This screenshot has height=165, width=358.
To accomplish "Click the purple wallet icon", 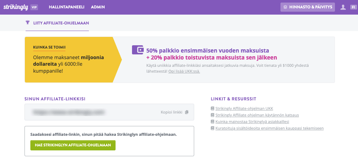I will [137, 50].
